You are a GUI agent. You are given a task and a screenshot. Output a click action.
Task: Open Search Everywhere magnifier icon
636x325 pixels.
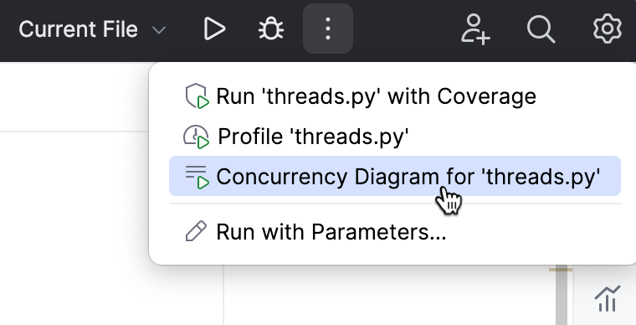[x=541, y=28]
